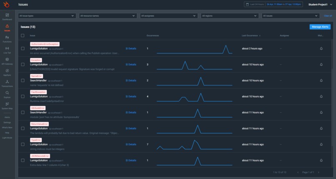Open Explore search icon in sidebar

coord(7,93)
